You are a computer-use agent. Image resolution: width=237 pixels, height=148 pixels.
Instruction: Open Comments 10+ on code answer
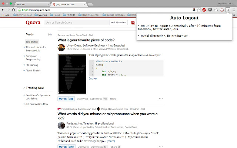[x=99, y=99]
